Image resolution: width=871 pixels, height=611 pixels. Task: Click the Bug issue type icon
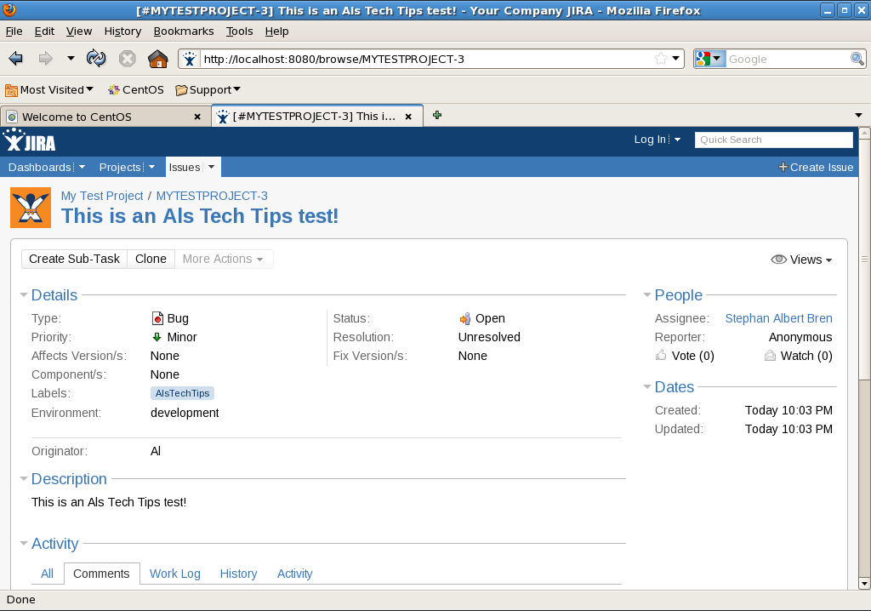(x=157, y=318)
